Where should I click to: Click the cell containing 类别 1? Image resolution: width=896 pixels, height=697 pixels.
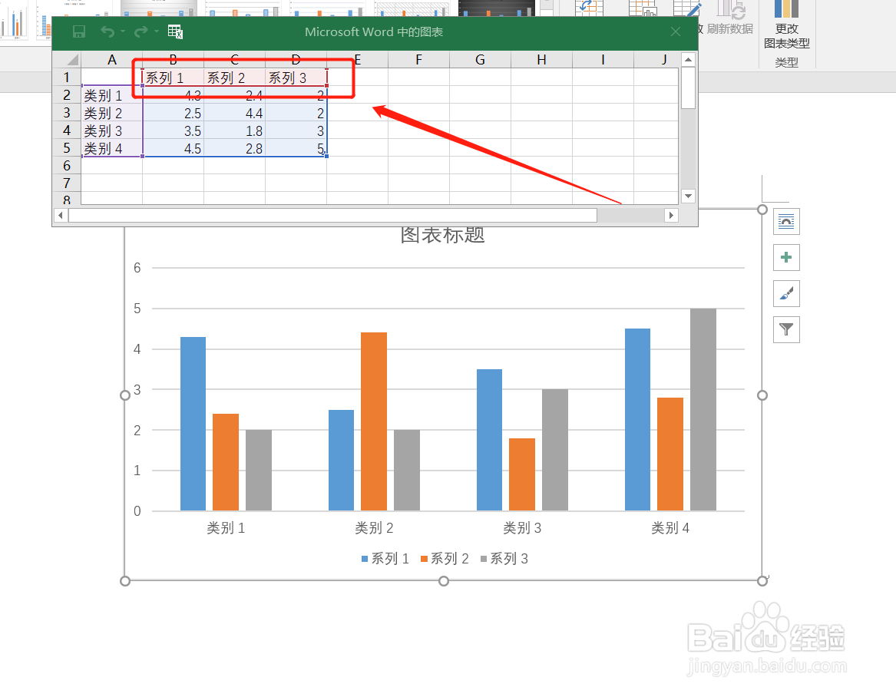tap(112, 95)
